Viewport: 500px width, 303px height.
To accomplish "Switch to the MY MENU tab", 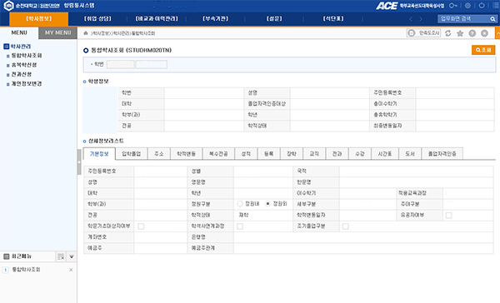I will coord(57,32).
